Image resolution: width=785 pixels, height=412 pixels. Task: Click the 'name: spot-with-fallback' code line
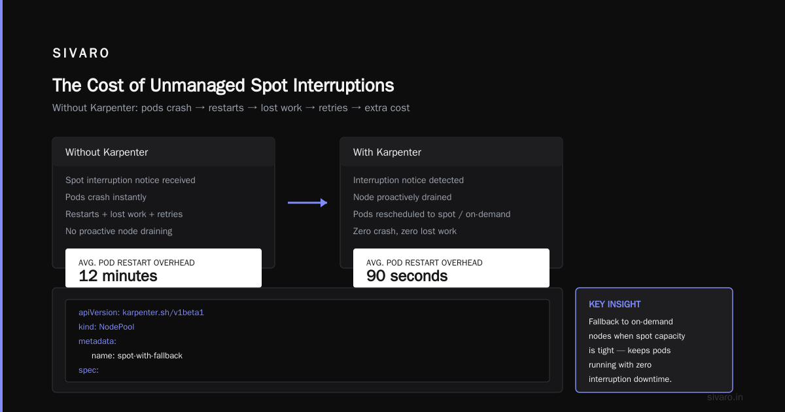point(137,356)
